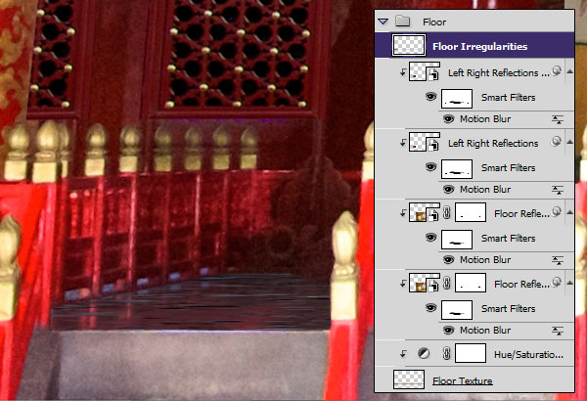Click smart object thumbnail of first 'Floor Refle...' layer

[424, 212]
